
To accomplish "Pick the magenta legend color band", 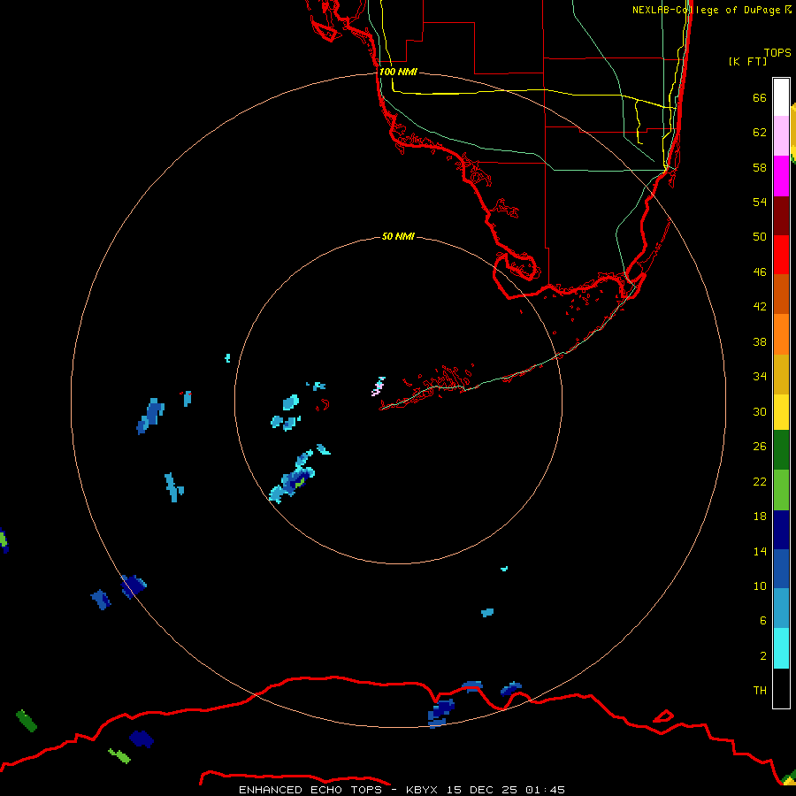I will [x=781, y=176].
